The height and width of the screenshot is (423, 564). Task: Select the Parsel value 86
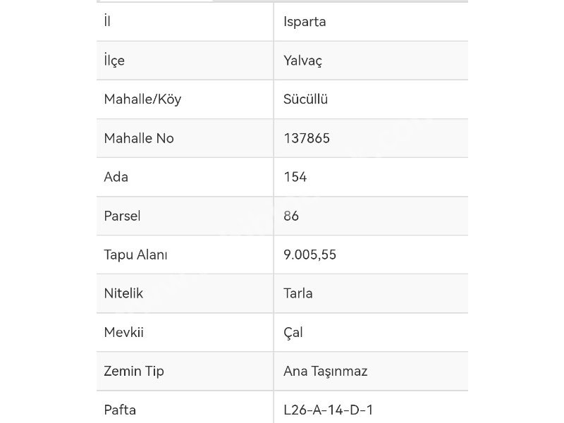click(x=291, y=216)
